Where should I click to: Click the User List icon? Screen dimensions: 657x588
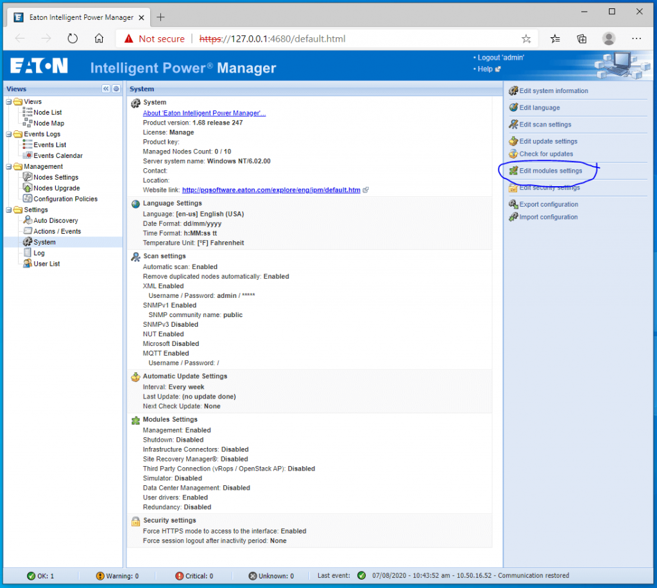28,264
